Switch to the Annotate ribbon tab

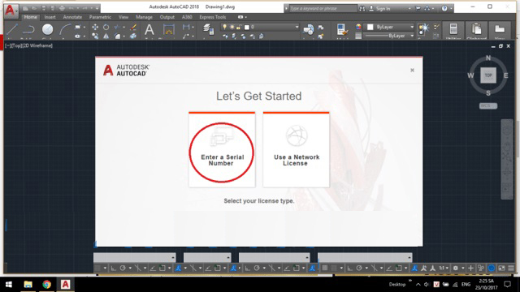click(72, 17)
